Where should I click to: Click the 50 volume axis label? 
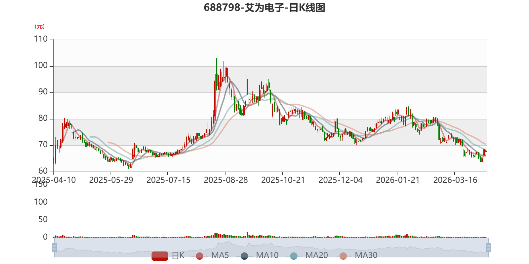[x=43, y=219]
